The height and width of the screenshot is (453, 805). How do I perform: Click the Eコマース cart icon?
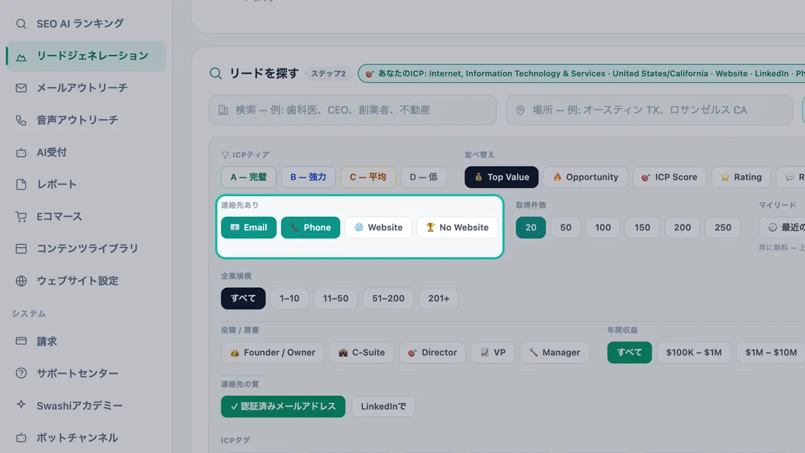[x=21, y=216]
